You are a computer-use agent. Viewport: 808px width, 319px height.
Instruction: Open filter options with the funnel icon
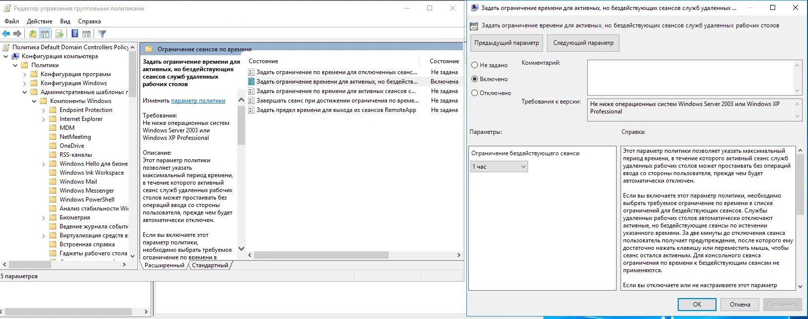[x=102, y=34]
